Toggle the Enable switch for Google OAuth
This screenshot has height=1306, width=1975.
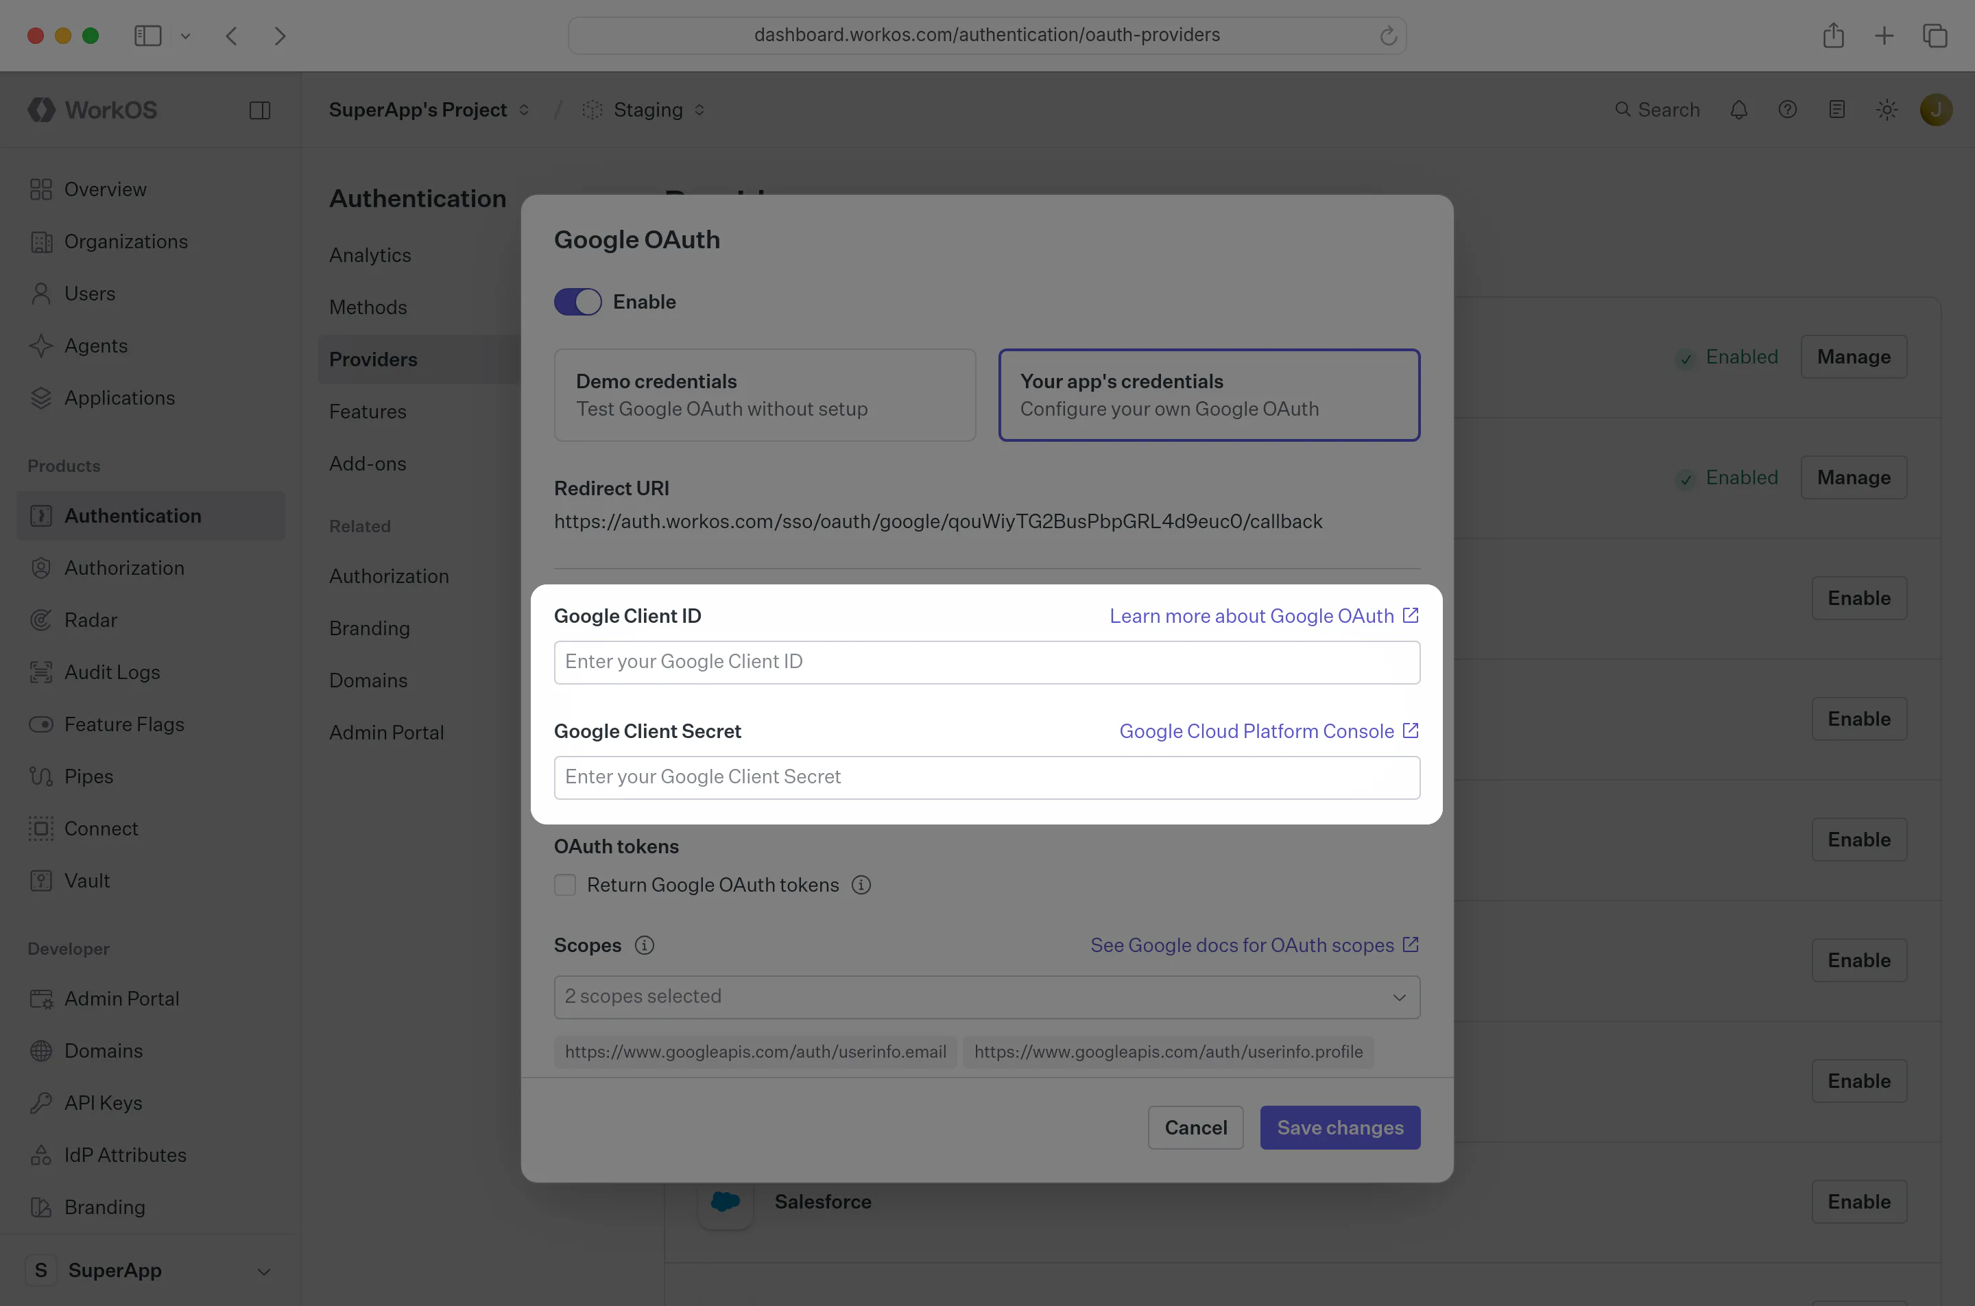578,302
